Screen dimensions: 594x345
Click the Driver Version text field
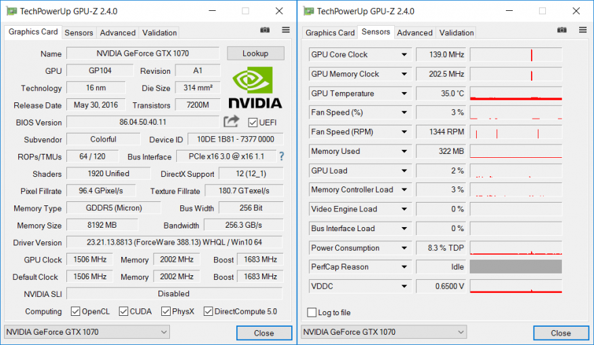[174, 243]
